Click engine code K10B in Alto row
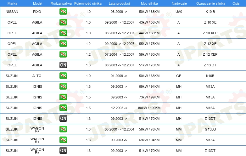 tap(210, 76)
